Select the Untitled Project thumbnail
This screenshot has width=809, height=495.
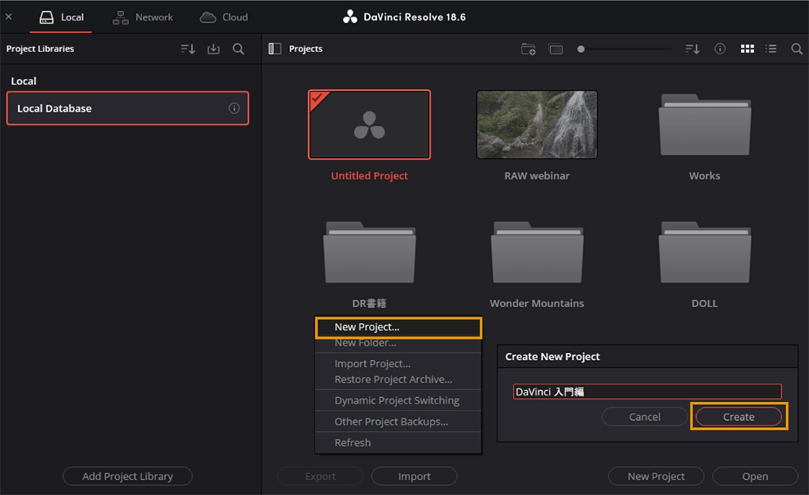pos(370,124)
